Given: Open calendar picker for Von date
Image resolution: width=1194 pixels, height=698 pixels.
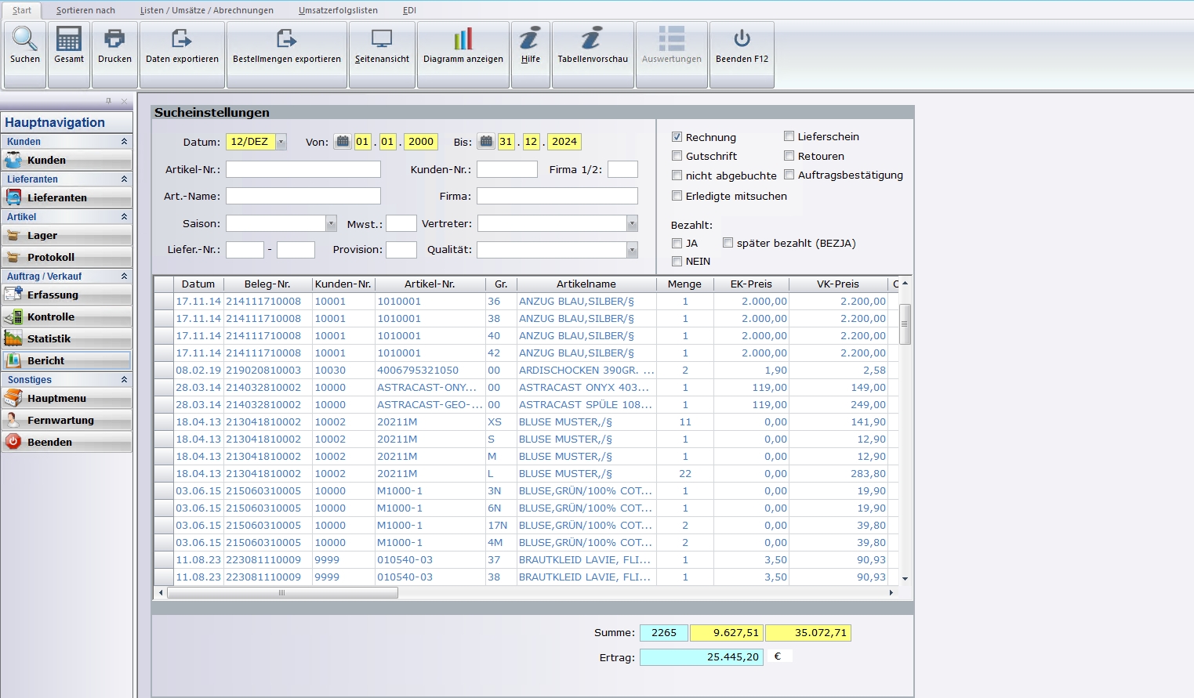Looking at the screenshot, I should [343, 142].
